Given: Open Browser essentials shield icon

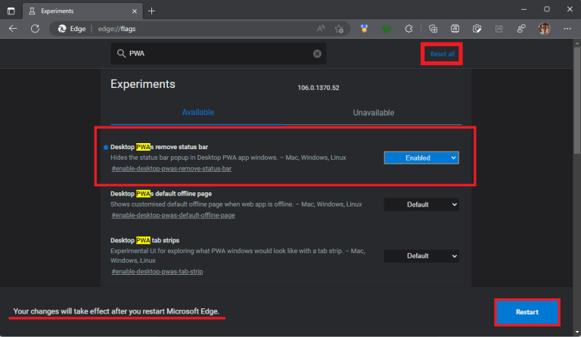Looking at the screenshot, I should click(477, 29).
